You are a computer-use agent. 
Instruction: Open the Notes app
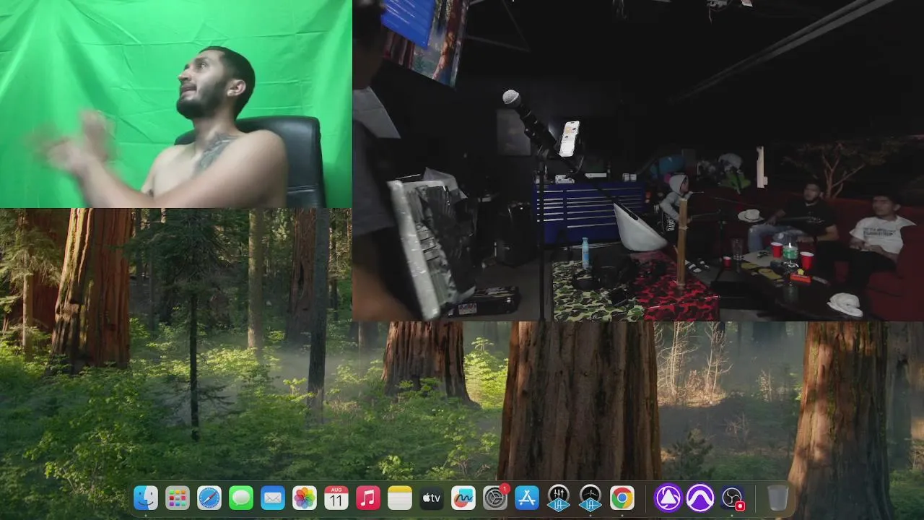(x=400, y=498)
